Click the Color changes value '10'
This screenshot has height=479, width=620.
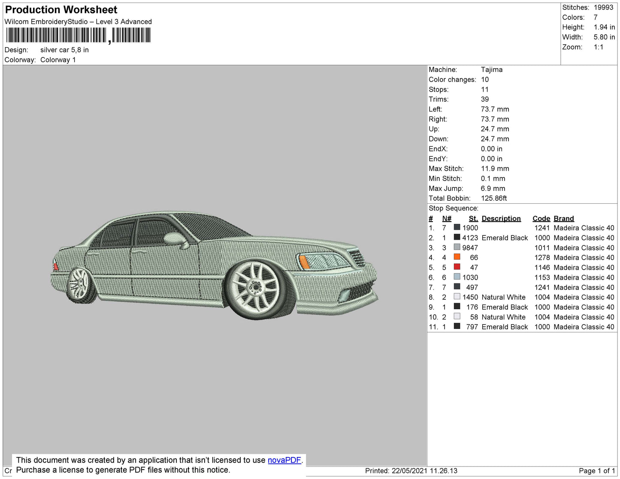[485, 79]
